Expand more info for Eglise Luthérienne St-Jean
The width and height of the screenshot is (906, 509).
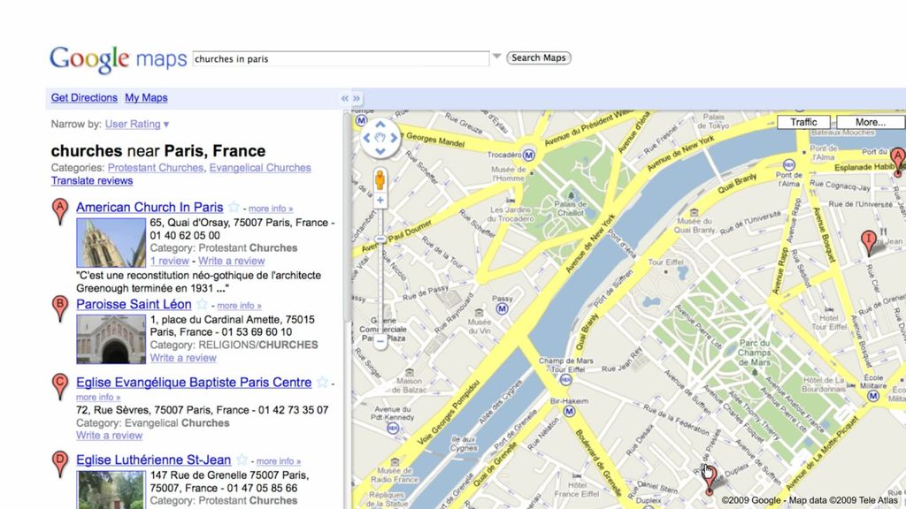(279, 461)
